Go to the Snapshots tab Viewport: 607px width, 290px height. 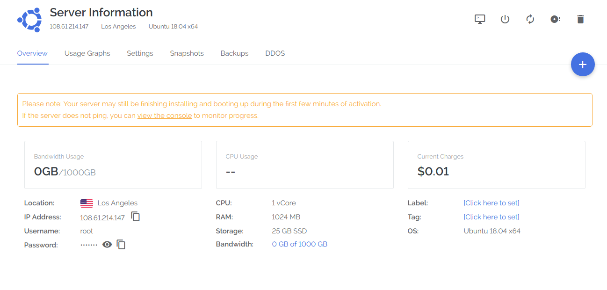187,53
